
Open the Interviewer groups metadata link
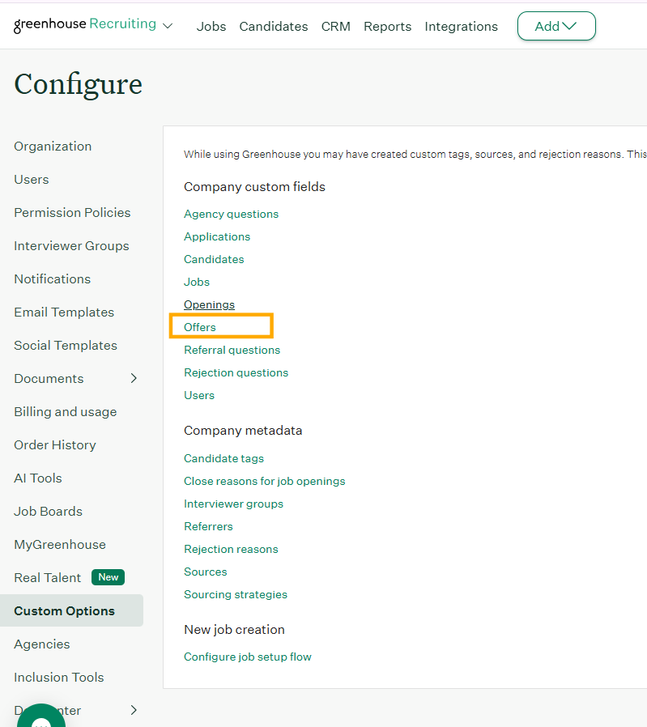coord(233,504)
